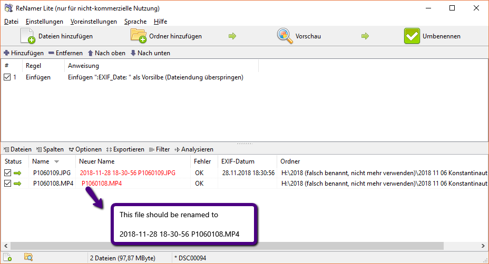Click the green arrow status of P1060108.MP4
Screen dimensions: 489x264
tap(17, 184)
